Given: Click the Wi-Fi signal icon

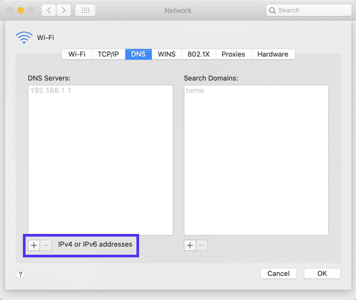Looking at the screenshot, I should (x=24, y=37).
